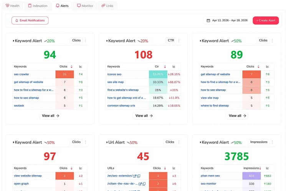Click the Create Alert button
This screenshot has height=191, width=288.
(x=266, y=20)
